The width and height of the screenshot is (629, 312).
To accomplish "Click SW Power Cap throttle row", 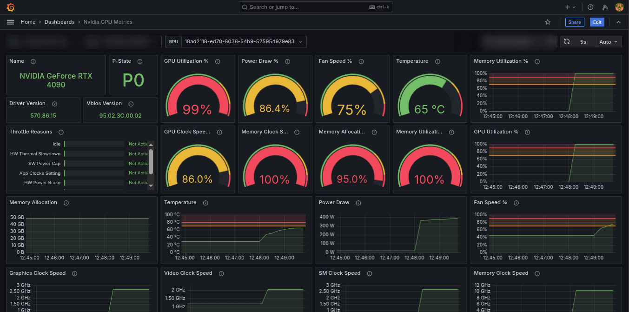I will tap(79, 164).
